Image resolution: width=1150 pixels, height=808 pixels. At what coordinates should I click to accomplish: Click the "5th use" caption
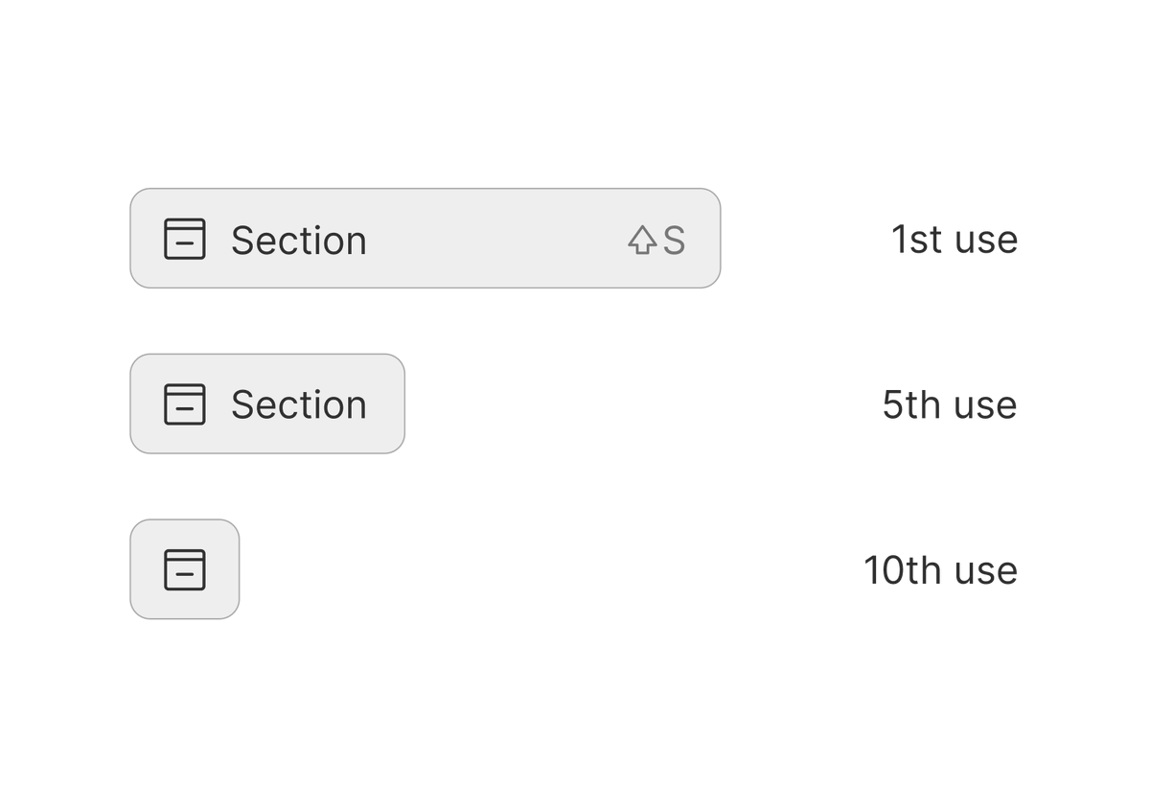click(x=949, y=404)
